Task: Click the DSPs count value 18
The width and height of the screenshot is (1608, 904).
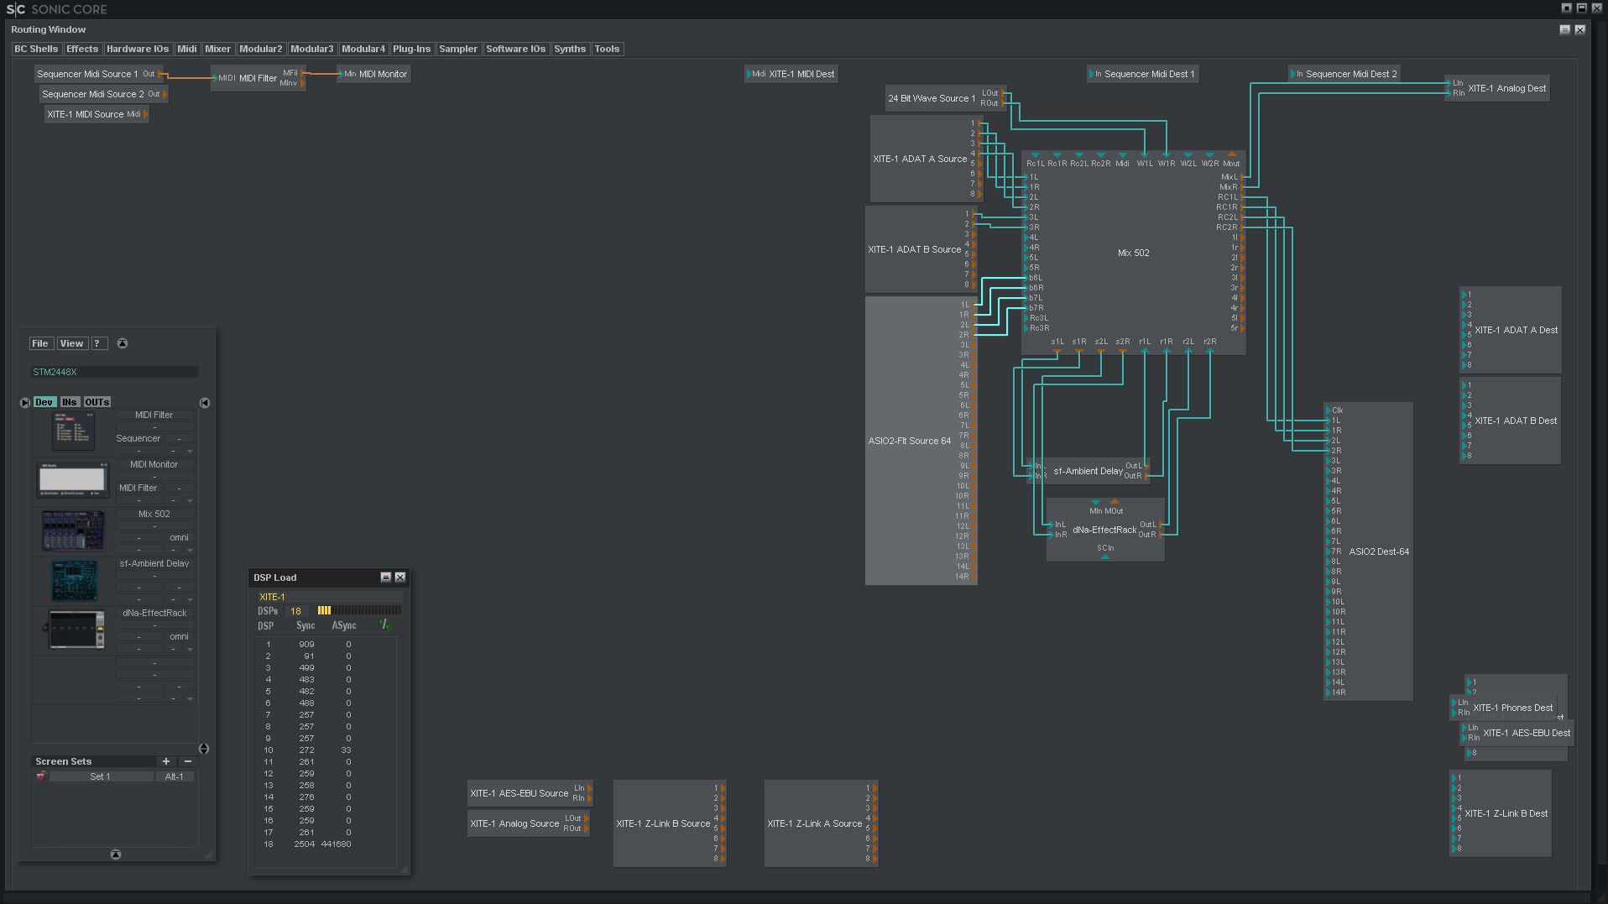Action: point(295,611)
